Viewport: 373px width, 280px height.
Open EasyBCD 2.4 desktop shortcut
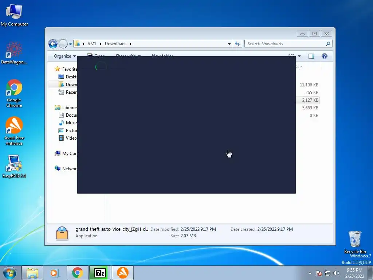pyautogui.click(x=14, y=166)
